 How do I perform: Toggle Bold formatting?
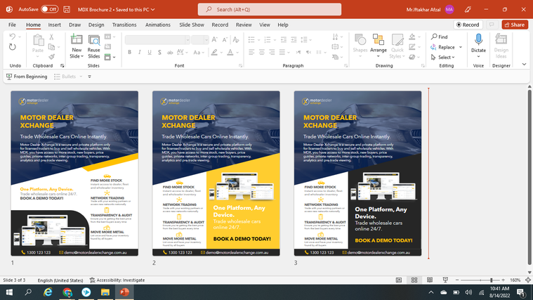coord(130,52)
